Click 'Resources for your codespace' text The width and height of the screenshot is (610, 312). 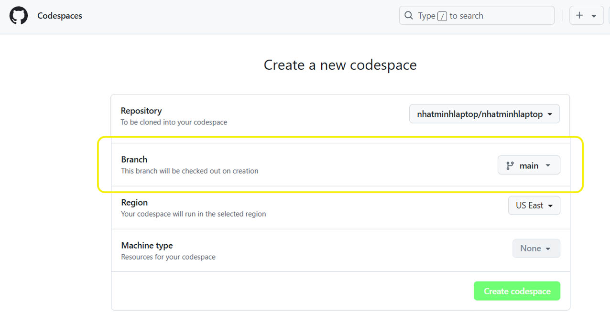(168, 257)
